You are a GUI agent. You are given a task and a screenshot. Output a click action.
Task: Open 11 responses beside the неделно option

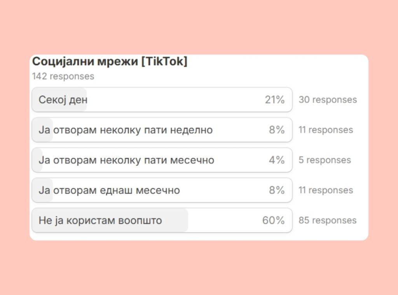coord(326,130)
